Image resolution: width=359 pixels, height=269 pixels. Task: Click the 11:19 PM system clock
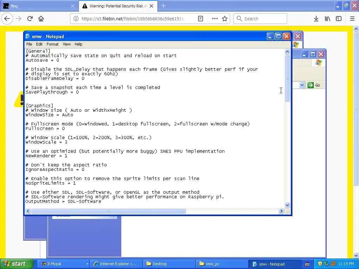coord(346,264)
